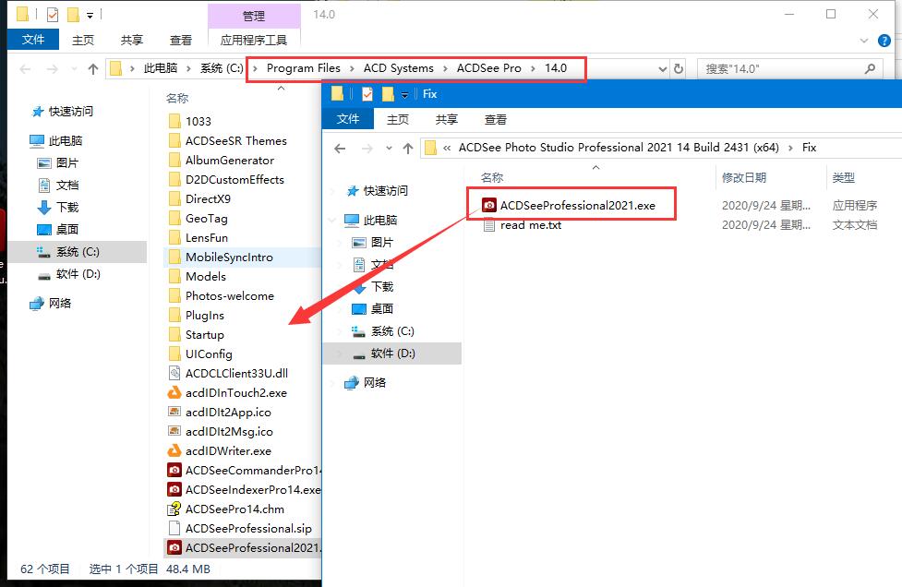Open the ACDSeeSR Themes folder
Screen dimensions: 902x587
point(228,141)
